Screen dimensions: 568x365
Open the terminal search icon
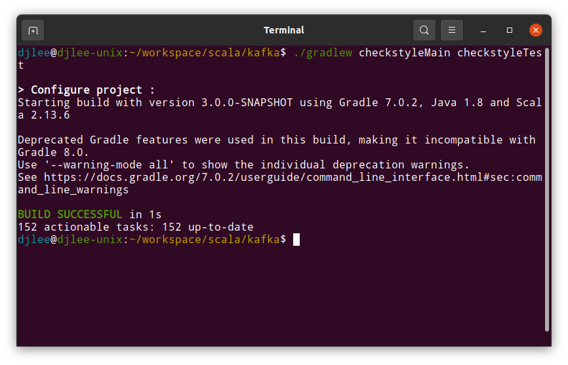tap(424, 30)
